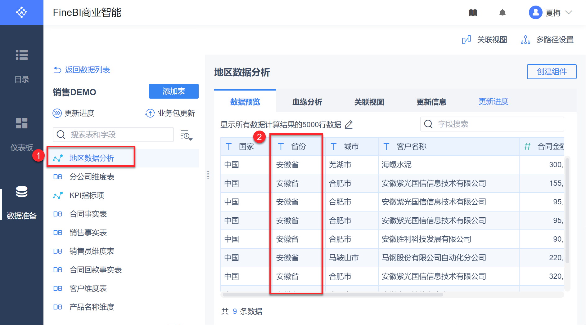586x325 pixels.
Task: Click the self-service dataset icon of 地区数据分析
Action: [x=58, y=158]
